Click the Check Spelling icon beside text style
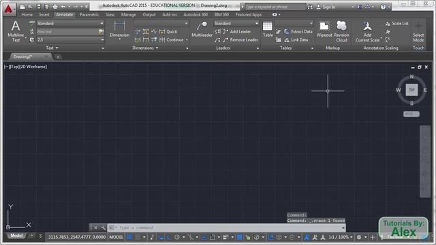This screenshot has height=245, width=436. pyautogui.click(x=32, y=23)
